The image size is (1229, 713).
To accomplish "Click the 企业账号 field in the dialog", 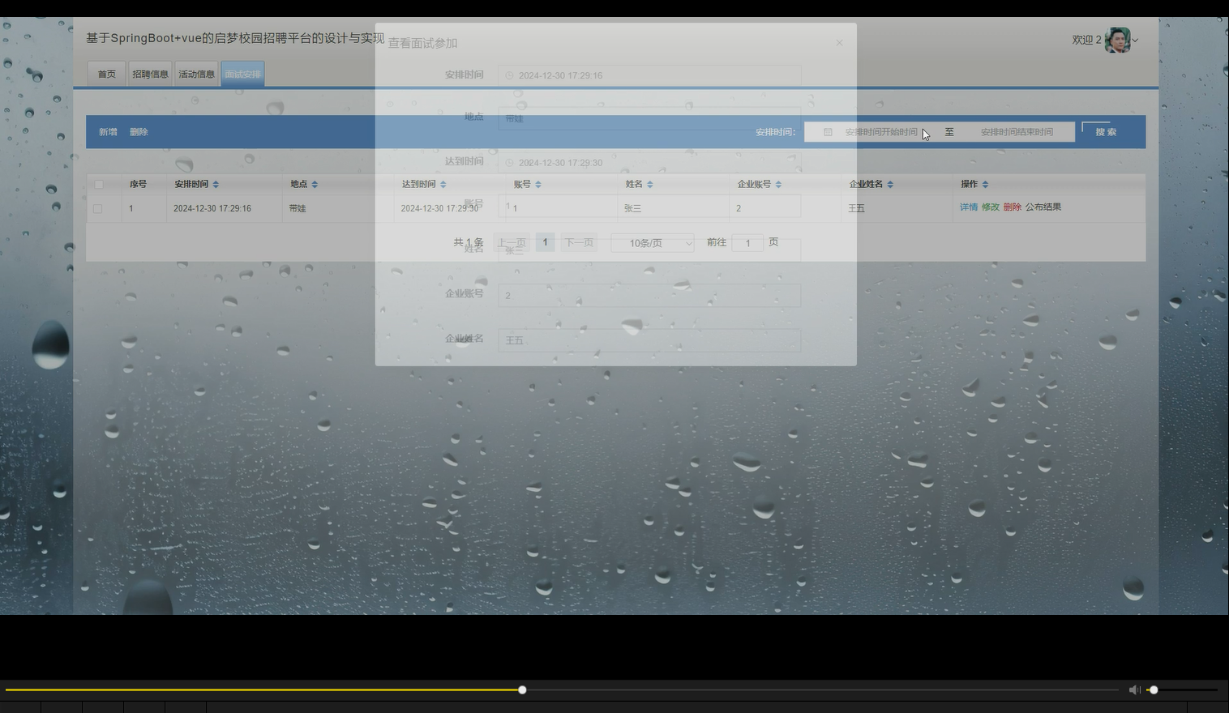I will [649, 295].
